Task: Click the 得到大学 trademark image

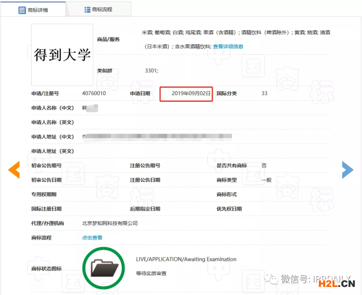Action: 62,54
